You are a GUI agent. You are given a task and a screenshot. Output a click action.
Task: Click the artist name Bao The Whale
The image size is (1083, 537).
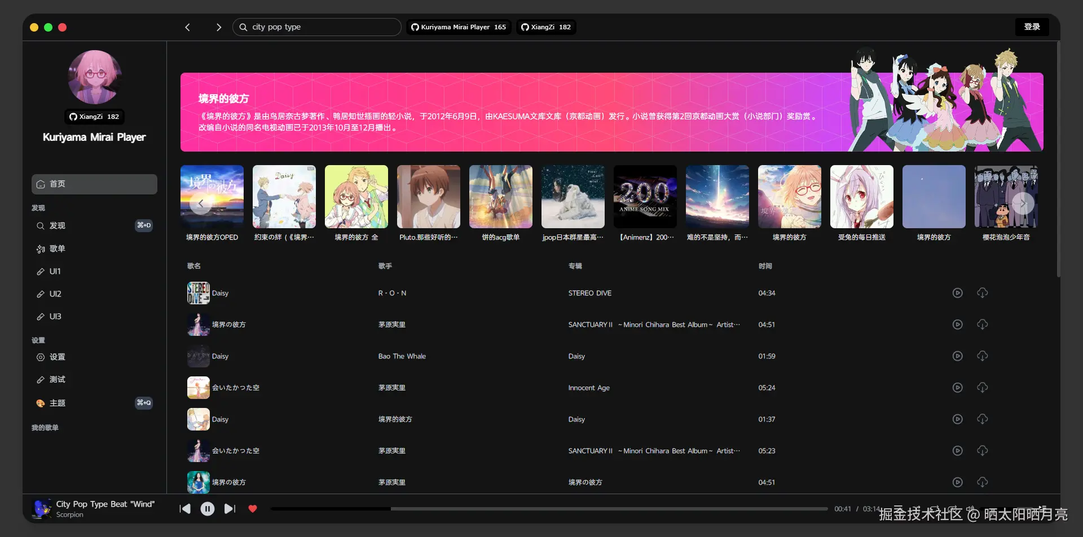click(402, 356)
